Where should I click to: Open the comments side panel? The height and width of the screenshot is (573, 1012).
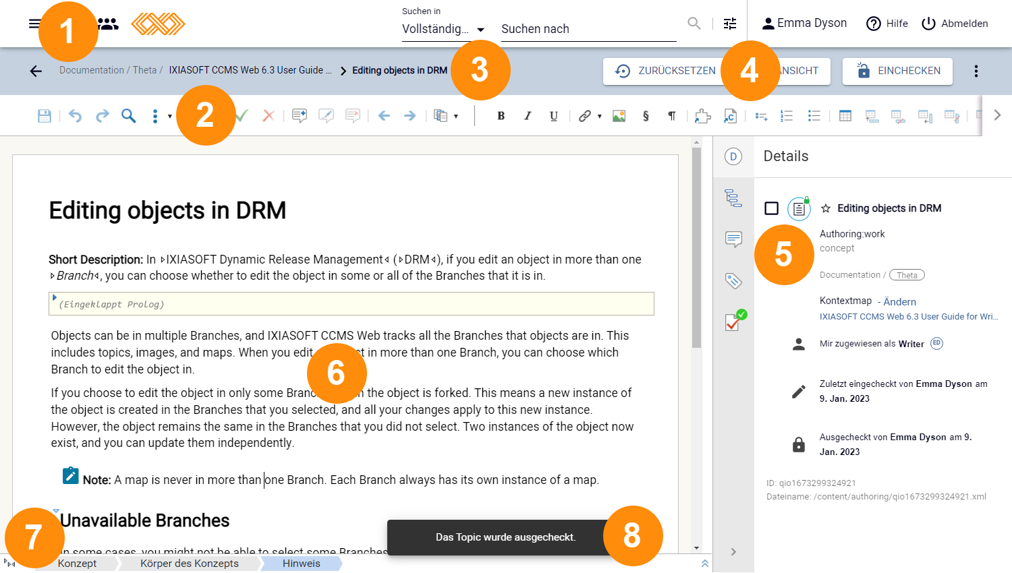[733, 239]
